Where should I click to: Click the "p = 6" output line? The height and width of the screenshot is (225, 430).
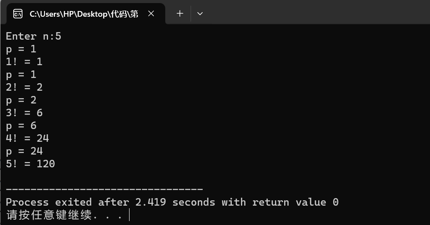point(21,125)
